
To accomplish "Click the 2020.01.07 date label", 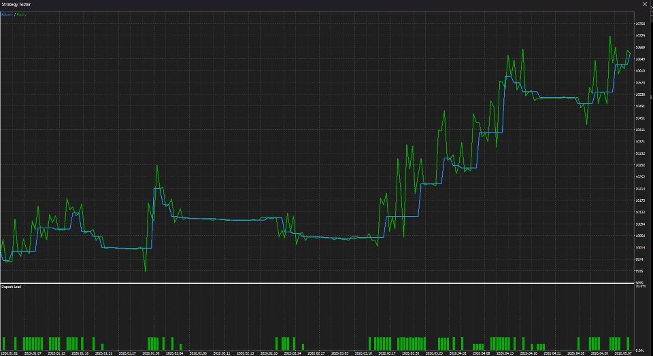I will point(34,353).
